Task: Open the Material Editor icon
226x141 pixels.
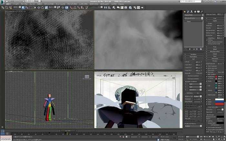Action: pyautogui.click(x=130, y=7)
